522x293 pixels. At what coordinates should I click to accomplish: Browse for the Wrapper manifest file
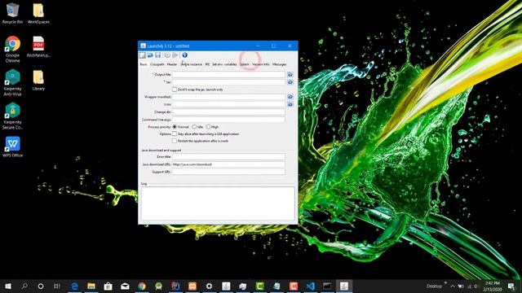tap(290, 97)
